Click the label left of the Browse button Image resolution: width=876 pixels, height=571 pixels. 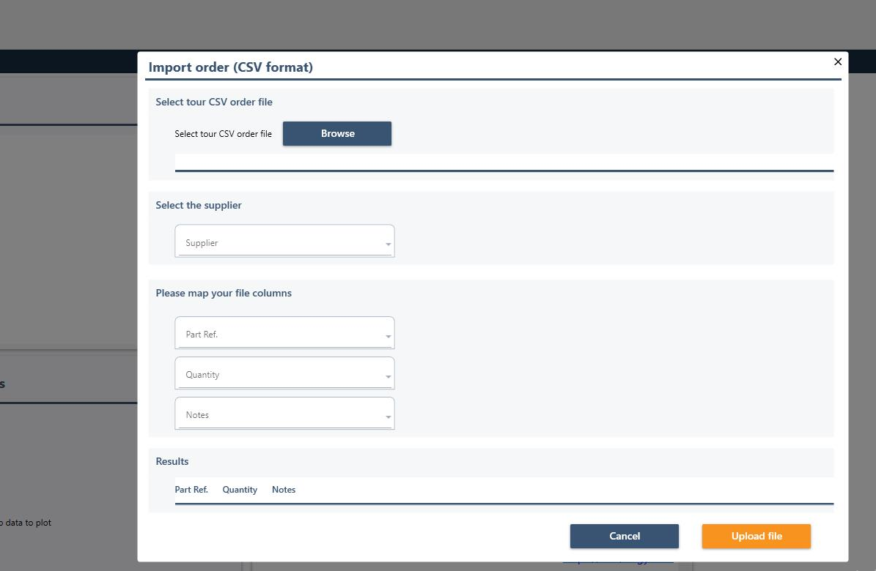click(223, 134)
